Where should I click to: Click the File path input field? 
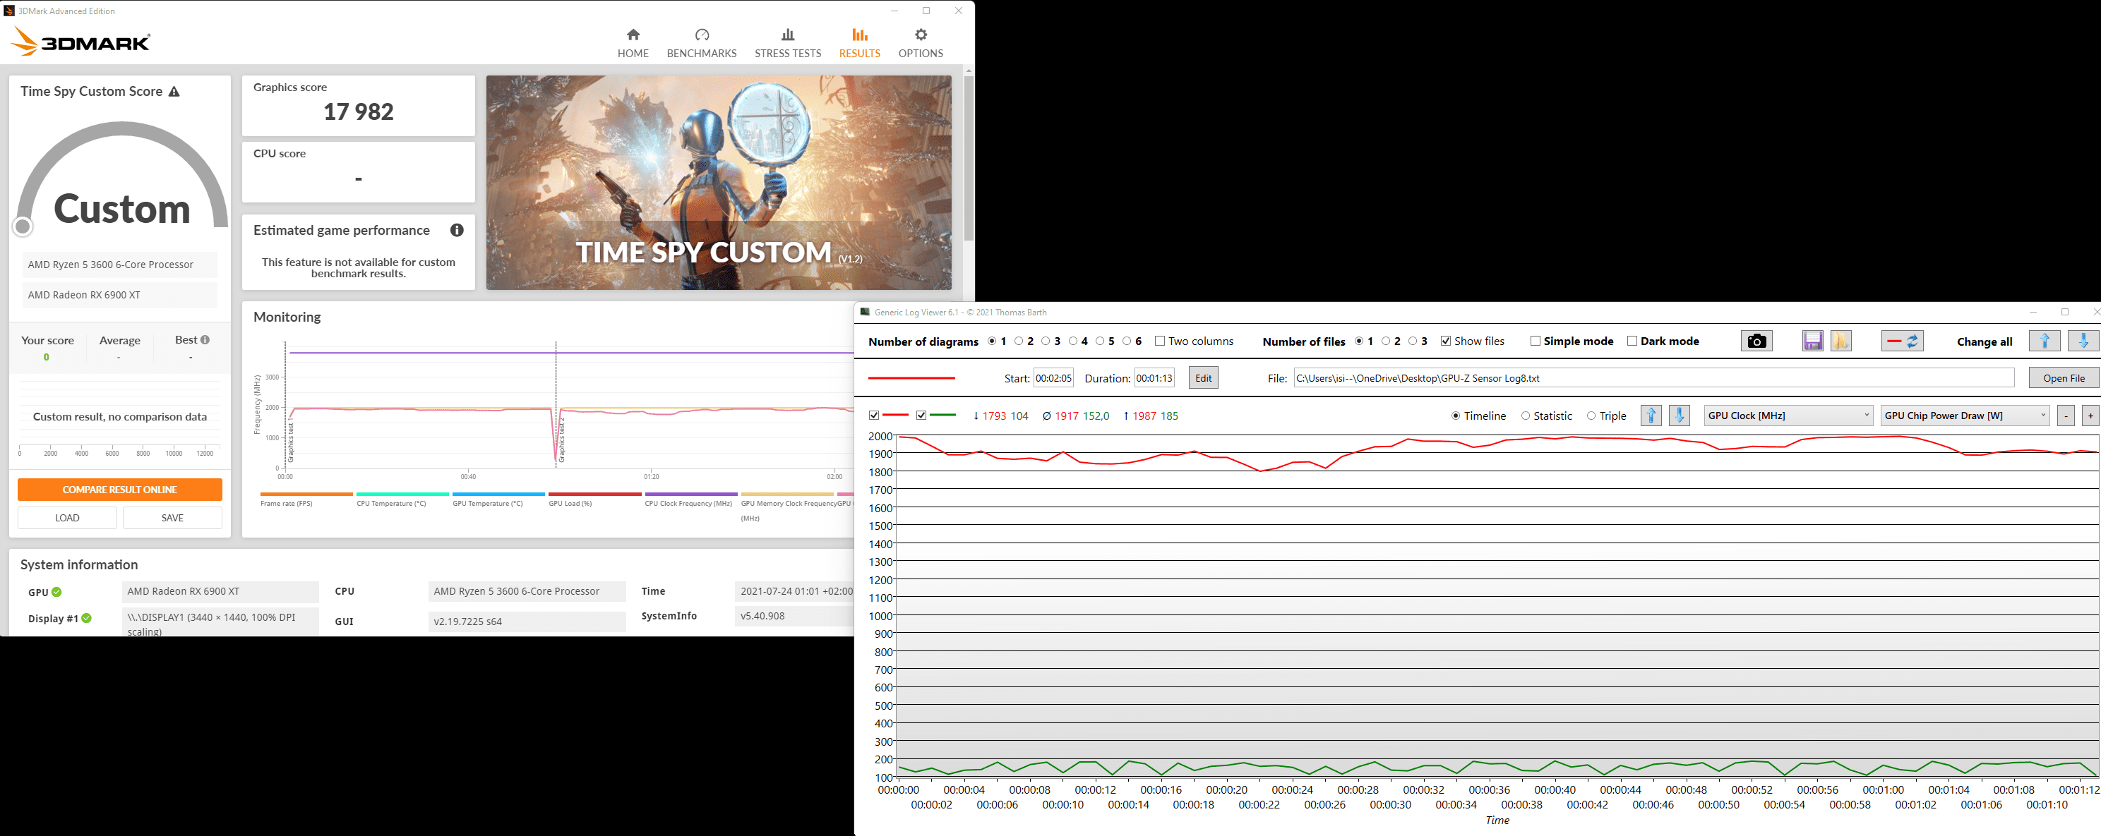point(1653,378)
